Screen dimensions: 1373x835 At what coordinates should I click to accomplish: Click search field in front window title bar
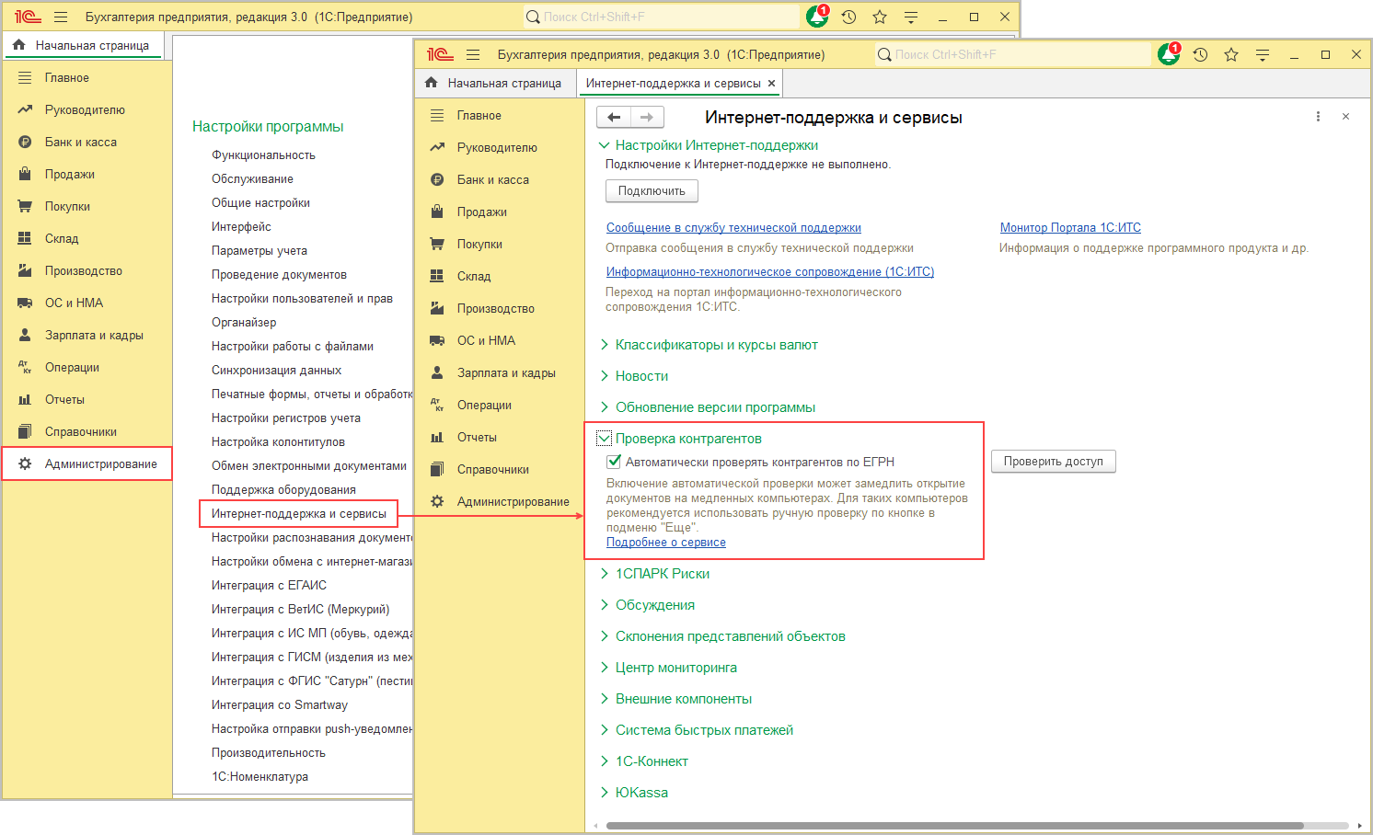1012,55
